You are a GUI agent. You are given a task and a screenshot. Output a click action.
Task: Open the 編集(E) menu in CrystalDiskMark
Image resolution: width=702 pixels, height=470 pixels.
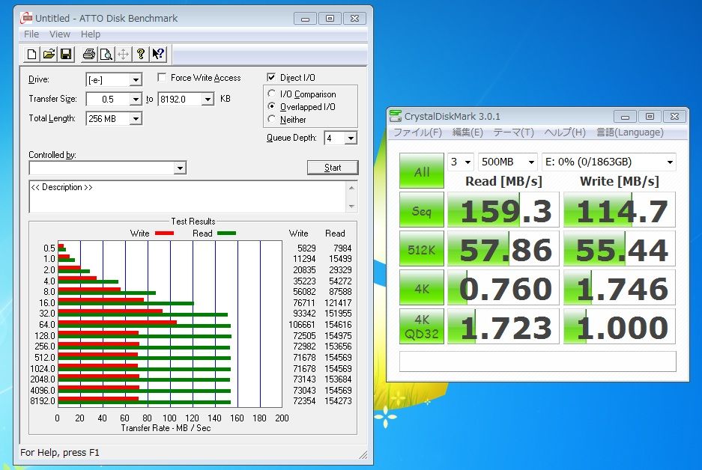coord(468,132)
